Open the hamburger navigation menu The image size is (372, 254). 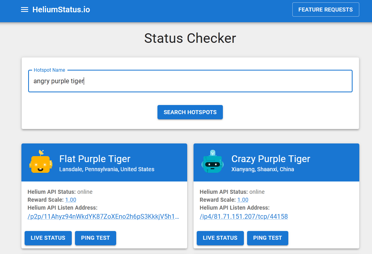pyautogui.click(x=25, y=10)
